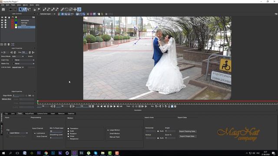
Task: Hide the selected highlighted layer's eye
Action: (2, 27)
